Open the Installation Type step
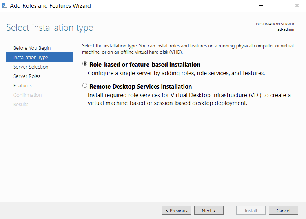The width and height of the screenshot is (306, 219). [40, 57]
